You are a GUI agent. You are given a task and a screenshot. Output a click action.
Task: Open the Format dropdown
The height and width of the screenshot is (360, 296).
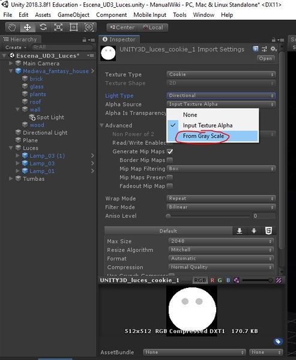221,258
